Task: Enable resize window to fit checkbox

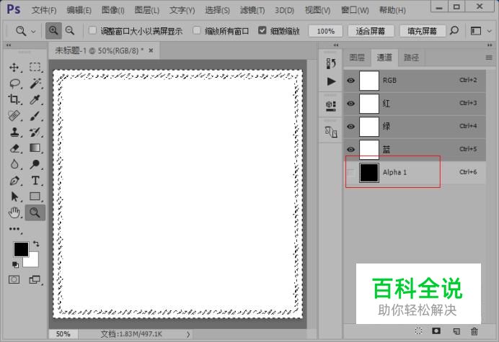Action: coord(92,30)
